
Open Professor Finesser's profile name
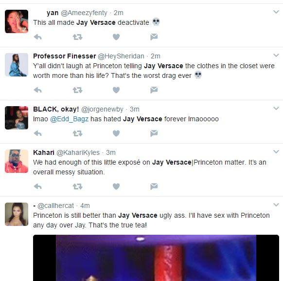click(65, 56)
